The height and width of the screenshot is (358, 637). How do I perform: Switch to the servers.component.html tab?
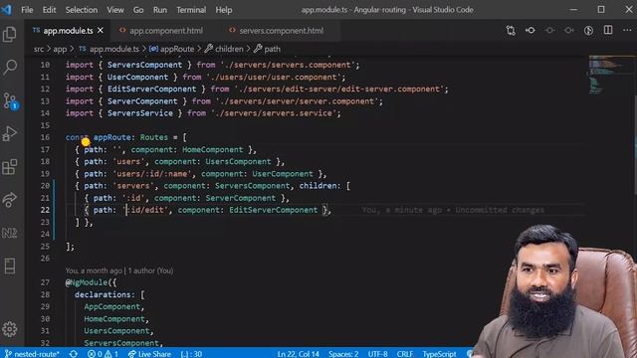coord(281,31)
